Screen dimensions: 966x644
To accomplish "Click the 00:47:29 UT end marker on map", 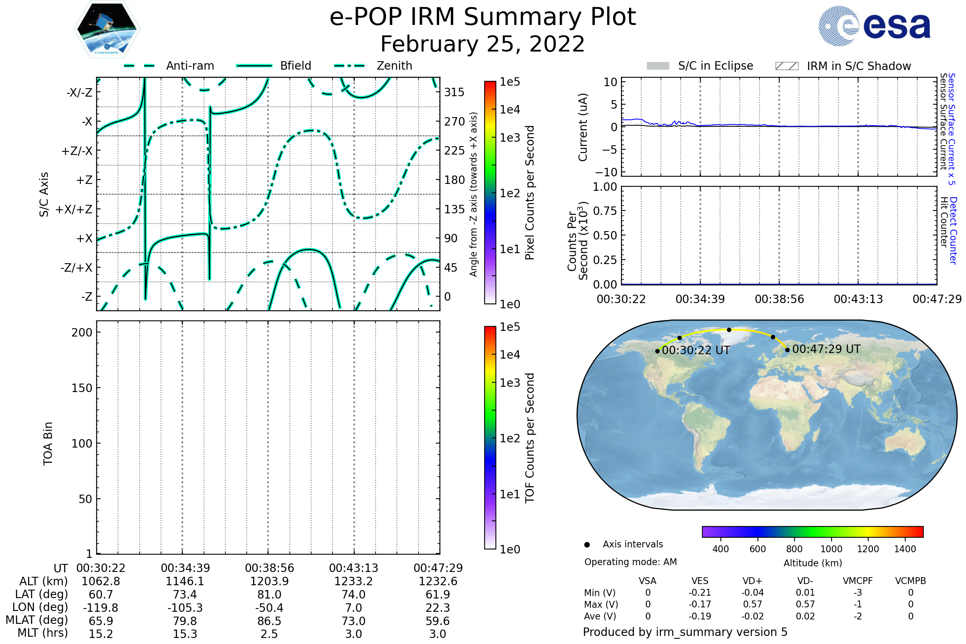I will click(787, 350).
